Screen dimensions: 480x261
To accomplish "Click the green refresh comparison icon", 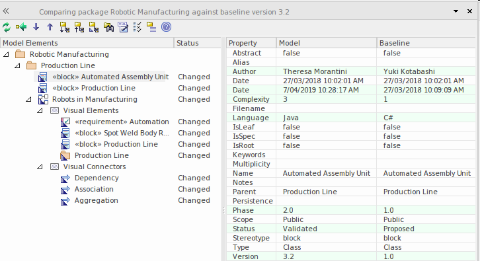I will pos(7,27).
